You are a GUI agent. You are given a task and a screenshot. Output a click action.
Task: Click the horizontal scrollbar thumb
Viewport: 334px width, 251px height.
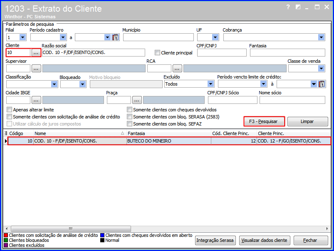(x=71, y=229)
